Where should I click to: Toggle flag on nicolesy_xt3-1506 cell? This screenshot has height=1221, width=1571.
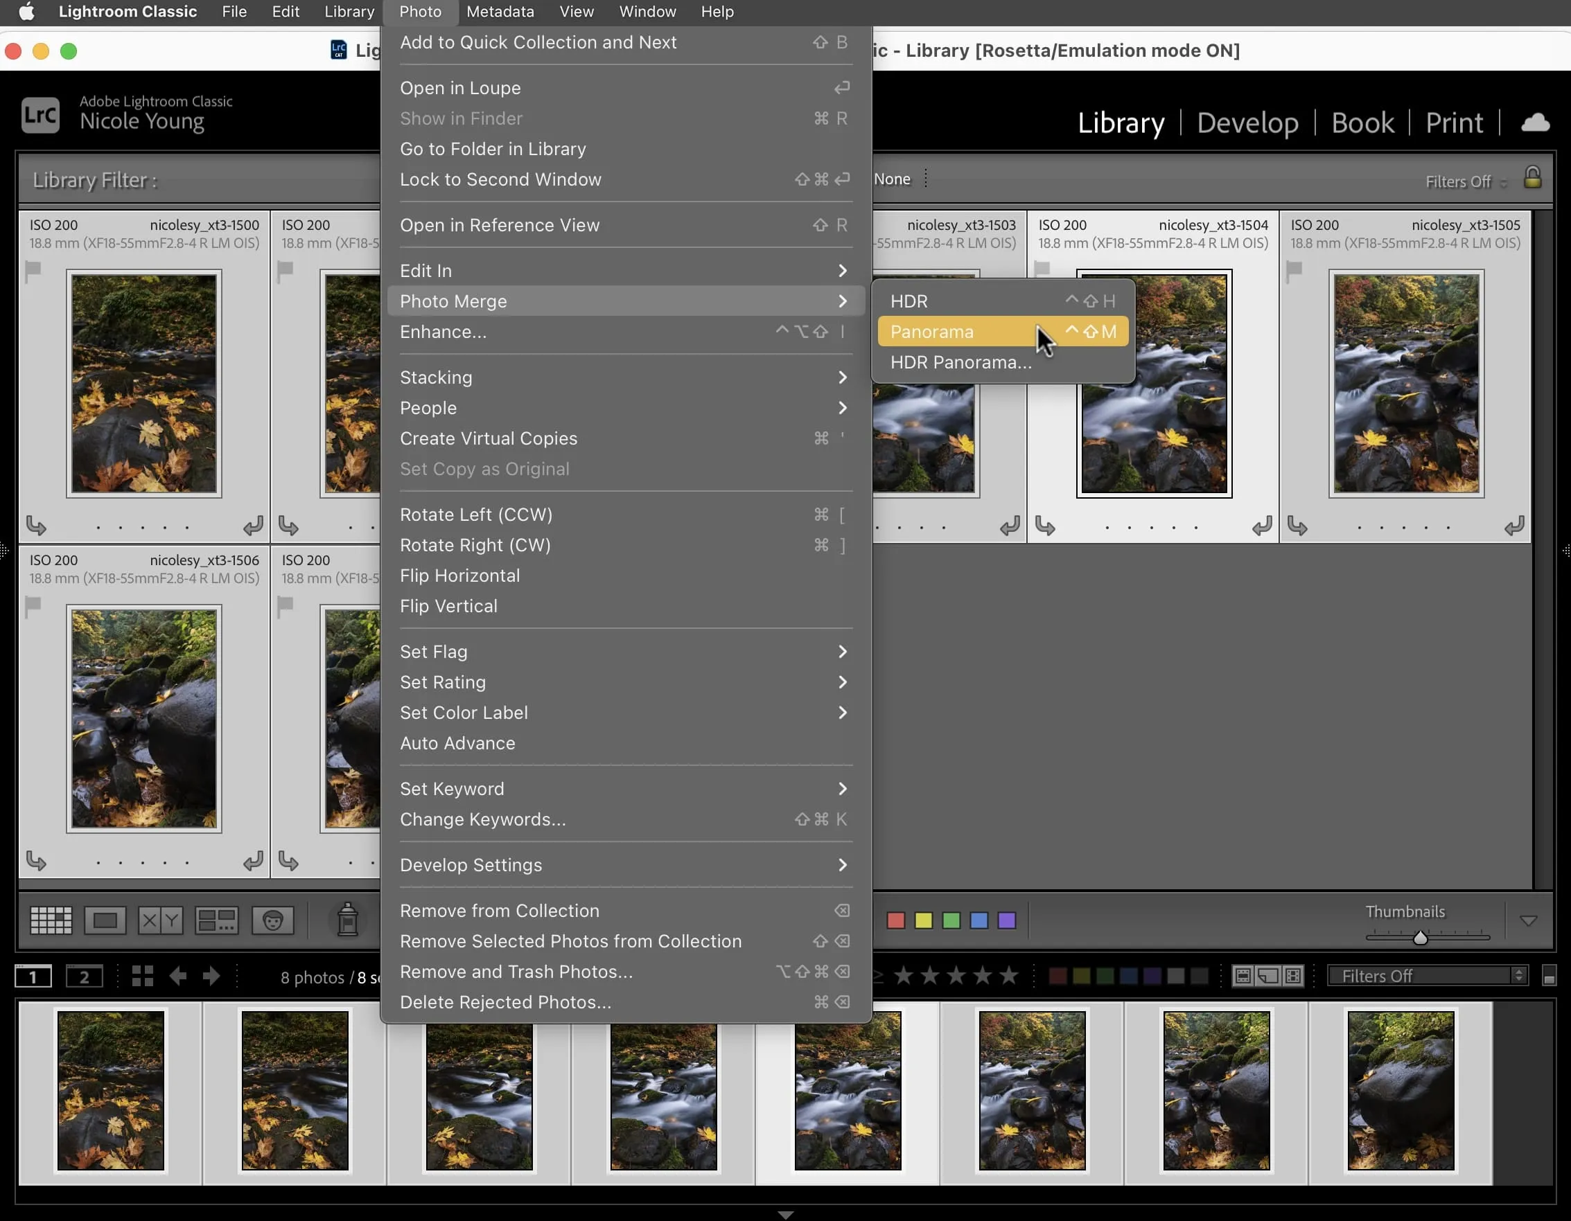point(33,606)
